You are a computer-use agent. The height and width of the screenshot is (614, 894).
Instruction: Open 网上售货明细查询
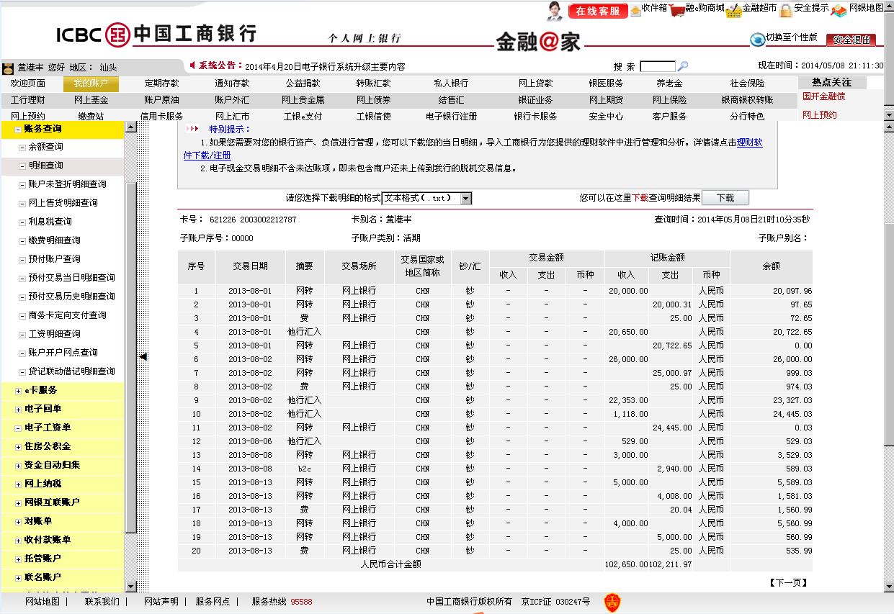[63, 203]
